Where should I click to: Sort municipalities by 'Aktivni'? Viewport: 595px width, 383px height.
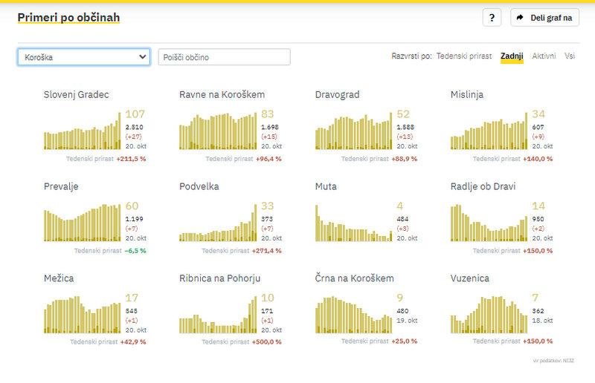point(544,56)
